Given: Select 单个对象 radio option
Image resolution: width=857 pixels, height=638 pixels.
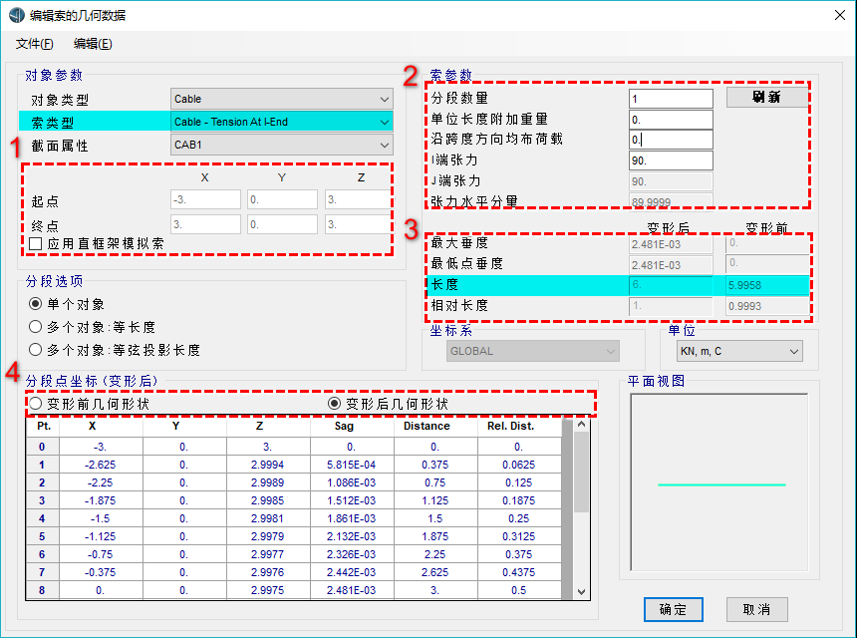Looking at the screenshot, I should click(x=36, y=304).
